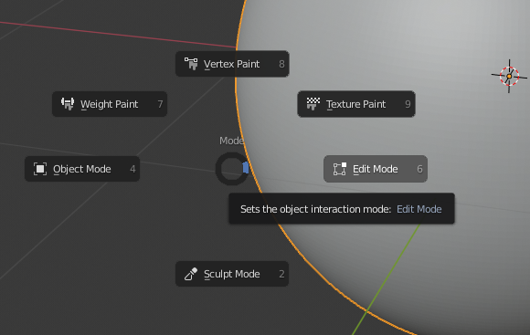Image resolution: width=530 pixels, height=335 pixels.
Task: Click the shortcut number 7 label
Action: (x=160, y=104)
